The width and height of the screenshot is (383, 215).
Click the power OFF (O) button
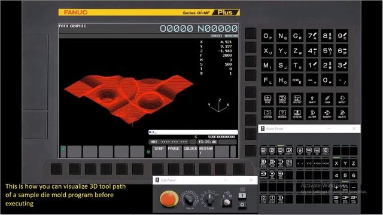242,204
